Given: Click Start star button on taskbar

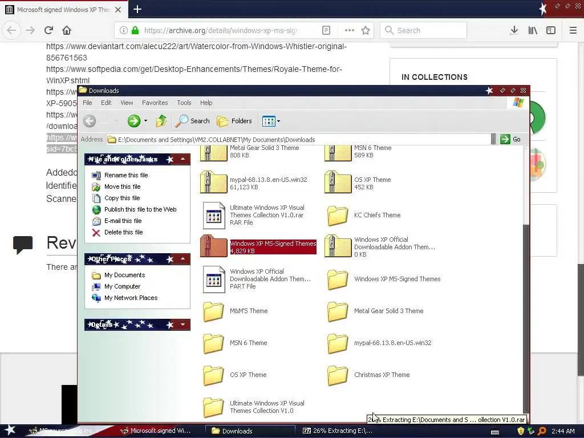Looking at the screenshot, I should (10, 431).
